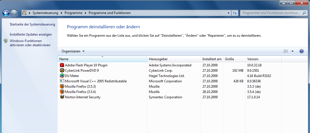Open the address bar history dropdown
This screenshot has width=310, height=133.
[x=228, y=13]
